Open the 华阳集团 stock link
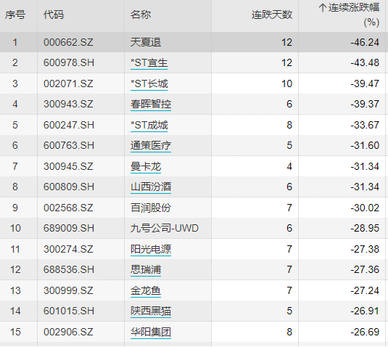Viewport: 388px width, 347px height. point(151,332)
